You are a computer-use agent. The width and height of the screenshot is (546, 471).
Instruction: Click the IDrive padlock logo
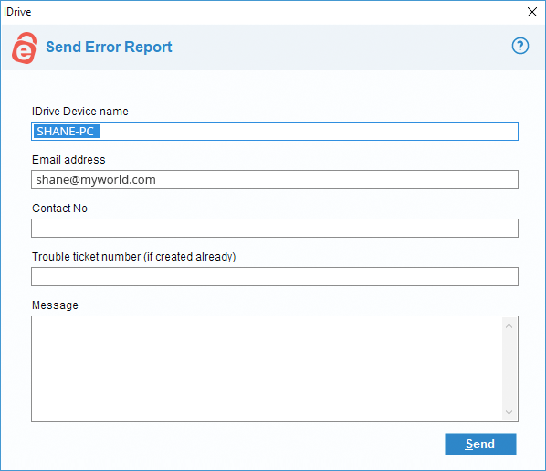(25, 48)
